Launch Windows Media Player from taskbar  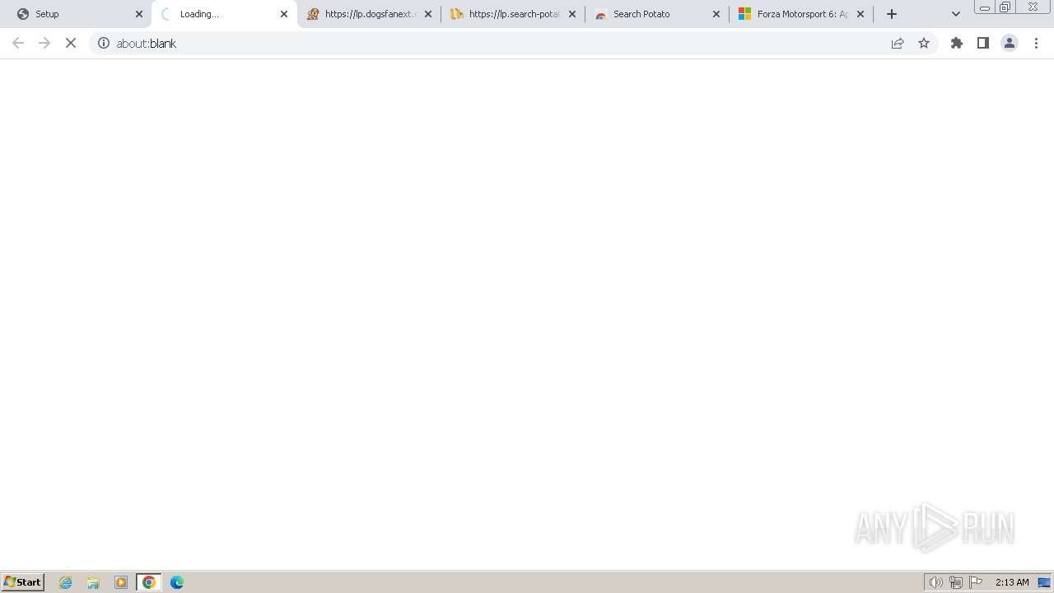pyautogui.click(x=121, y=582)
